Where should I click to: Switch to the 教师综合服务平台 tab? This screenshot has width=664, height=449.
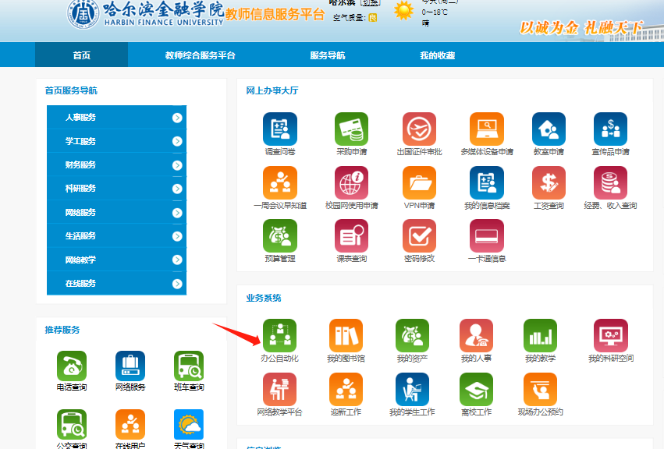200,55
